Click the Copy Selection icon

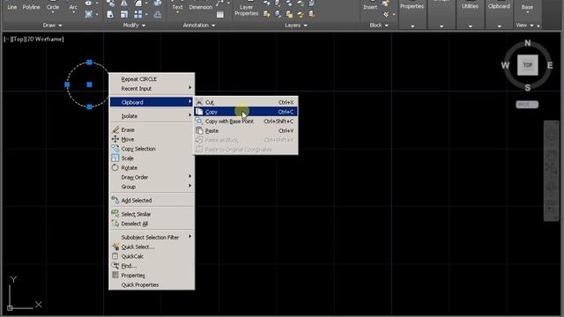pos(115,149)
